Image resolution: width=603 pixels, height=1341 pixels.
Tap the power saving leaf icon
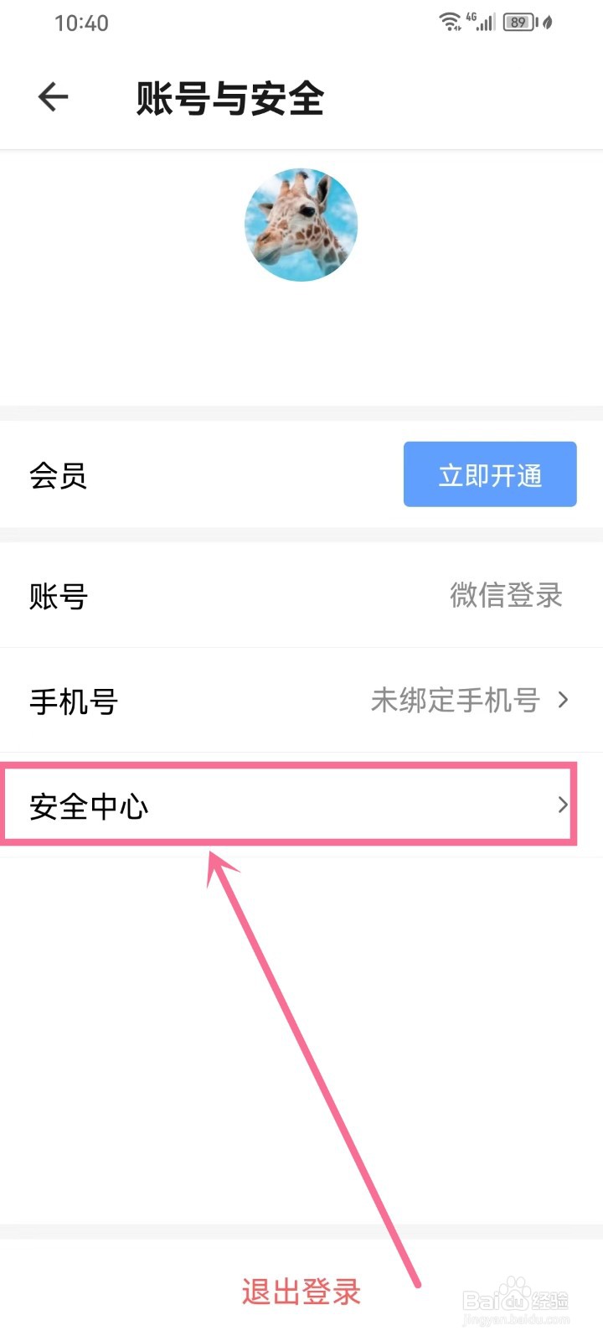click(x=548, y=23)
